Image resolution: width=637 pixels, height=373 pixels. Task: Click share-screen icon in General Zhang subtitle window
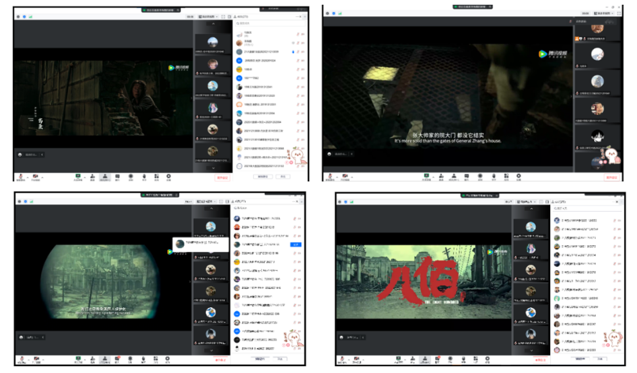click(426, 176)
